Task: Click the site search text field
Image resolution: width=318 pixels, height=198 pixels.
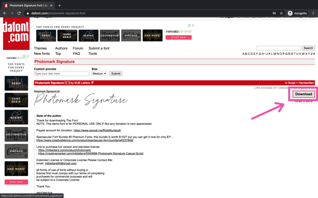Action: 279,48
